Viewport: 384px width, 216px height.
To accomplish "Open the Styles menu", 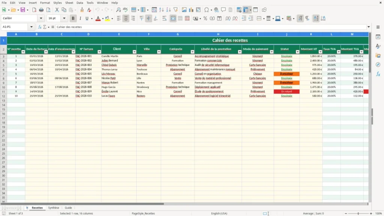I will pyautogui.click(x=57, y=3).
